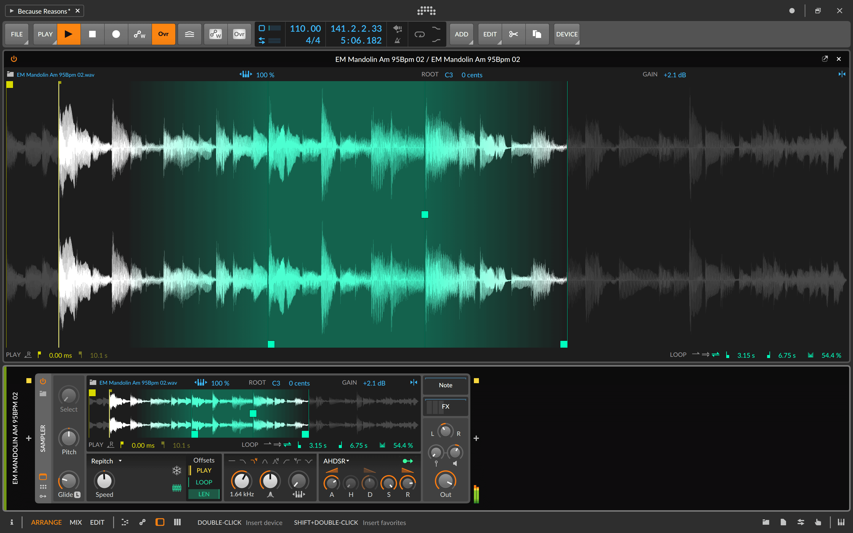
Task: Click the scissors cut icon
Action: tap(514, 34)
